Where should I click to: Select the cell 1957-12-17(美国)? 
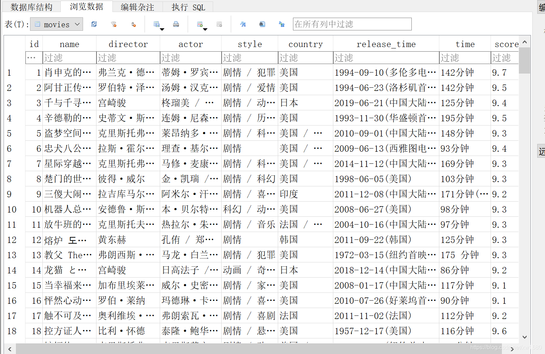point(386,331)
